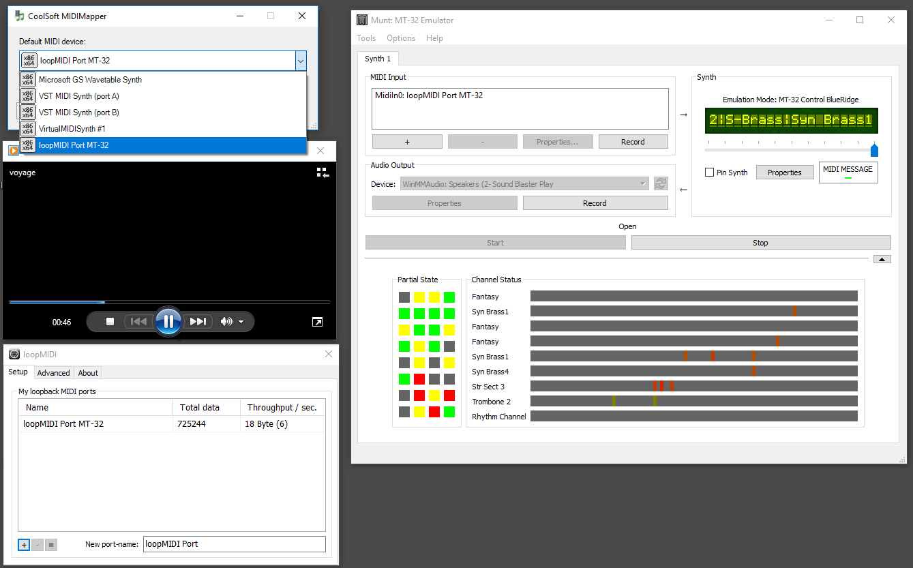Mute the media player speaker icon
This screenshot has width=913, height=568.
tap(226, 322)
